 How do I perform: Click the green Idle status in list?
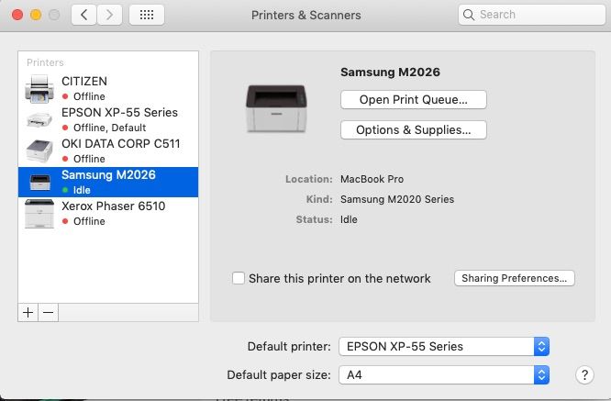pos(82,190)
